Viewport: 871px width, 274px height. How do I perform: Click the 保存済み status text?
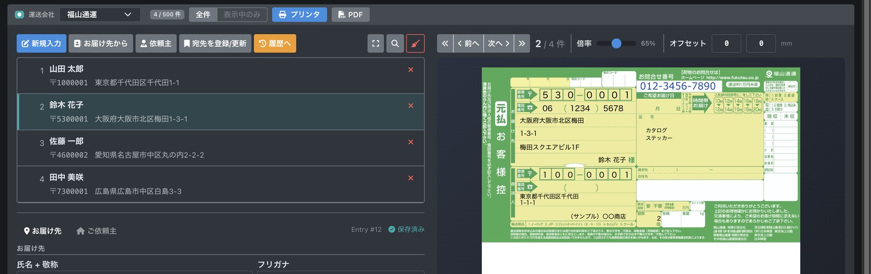(406, 230)
